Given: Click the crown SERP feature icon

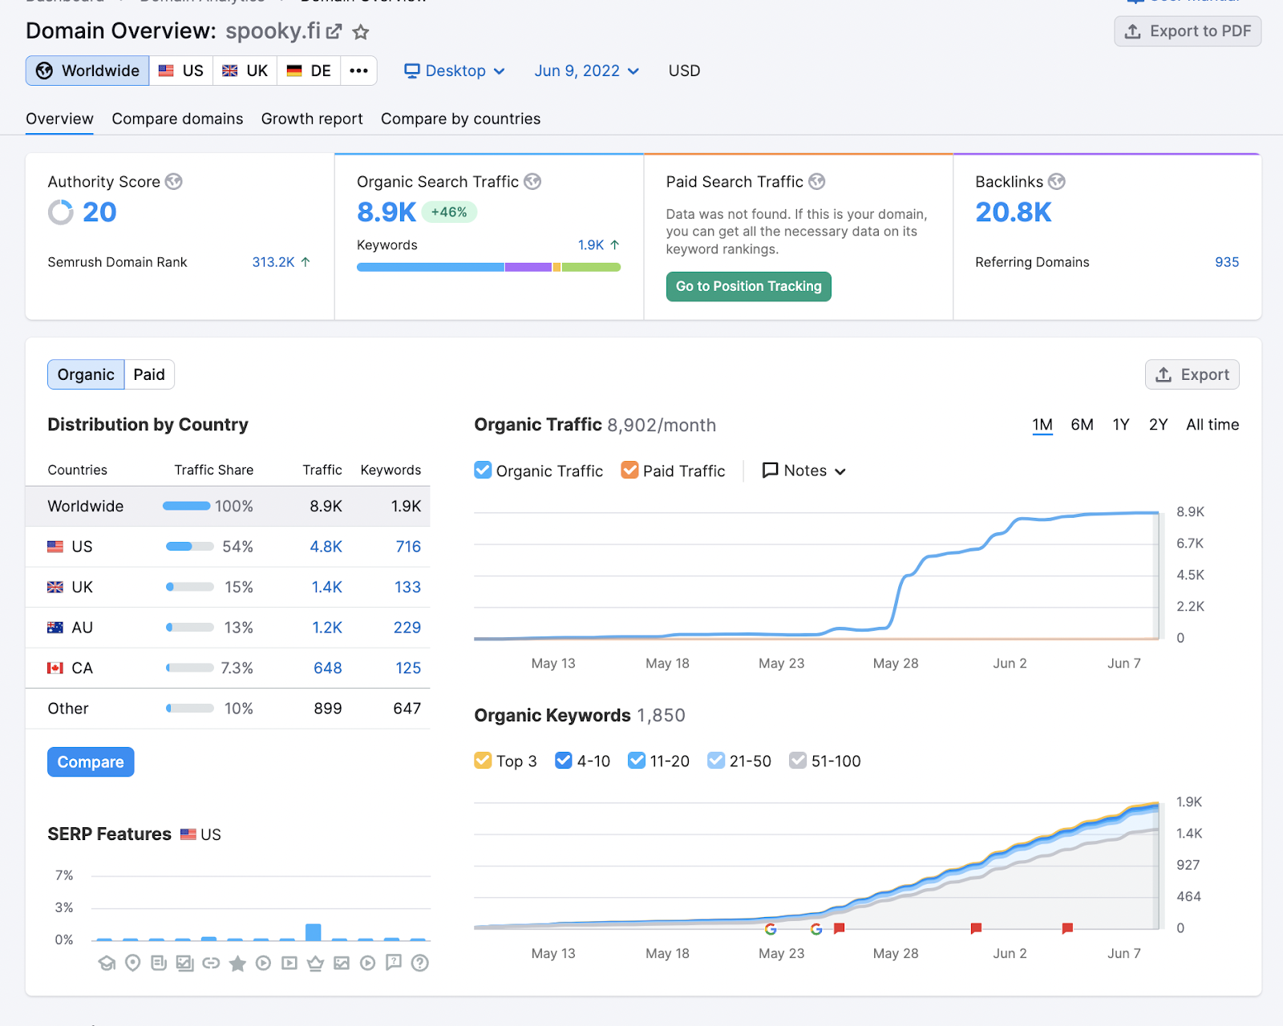Looking at the screenshot, I should (315, 963).
